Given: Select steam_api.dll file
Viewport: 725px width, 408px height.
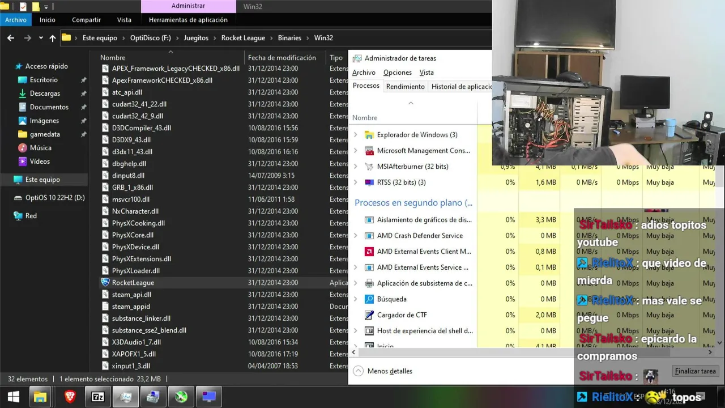Looking at the screenshot, I should click(131, 295).
